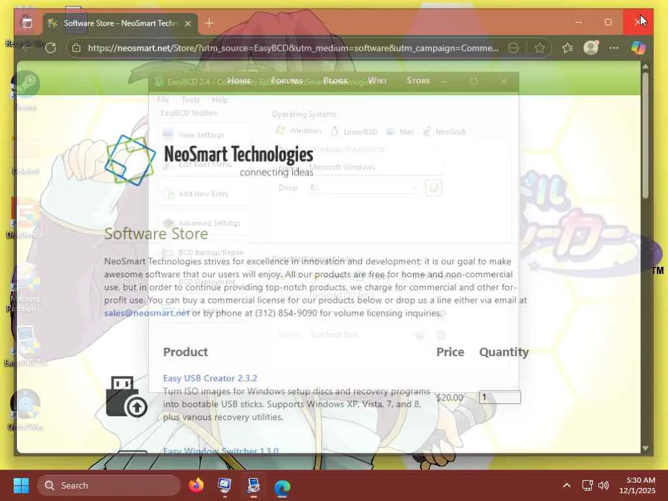
Task: Select the NeoGrub tab in EasyBCD
Action: pyautogui.click(x=445, y=131)
